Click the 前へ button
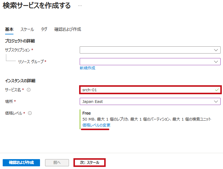Image resolution: width=223 pixels, height=169 pixels. point(57,163)
